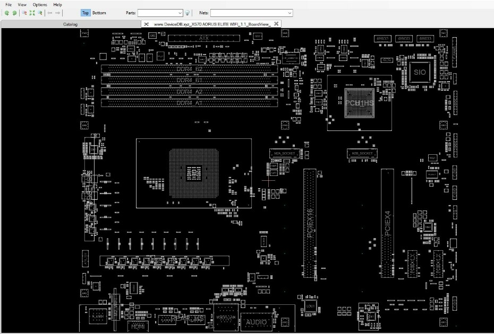This screenshot has height=334, width=494.
Task: Click inside the Nets input field
Action: coord(249,13)
